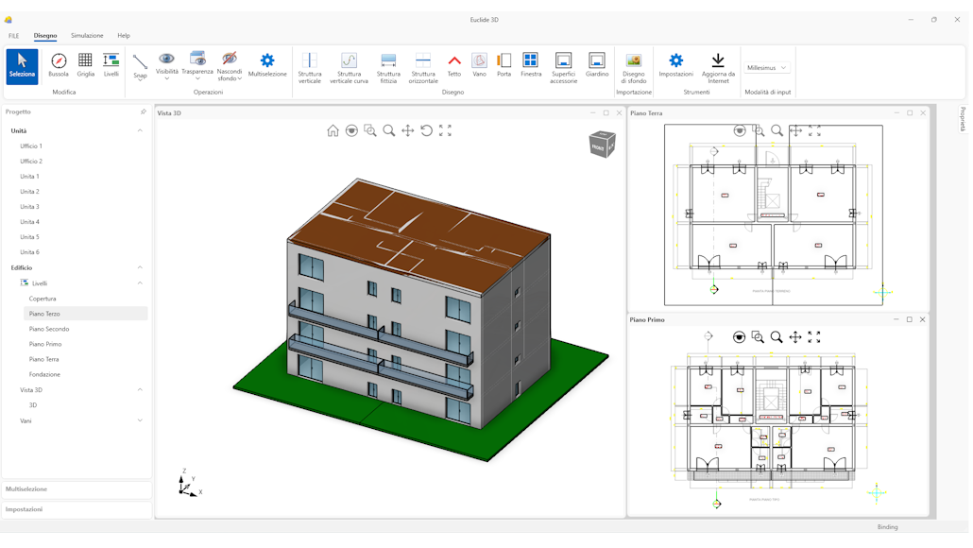Open the Help tab

(x=124, y=36)
